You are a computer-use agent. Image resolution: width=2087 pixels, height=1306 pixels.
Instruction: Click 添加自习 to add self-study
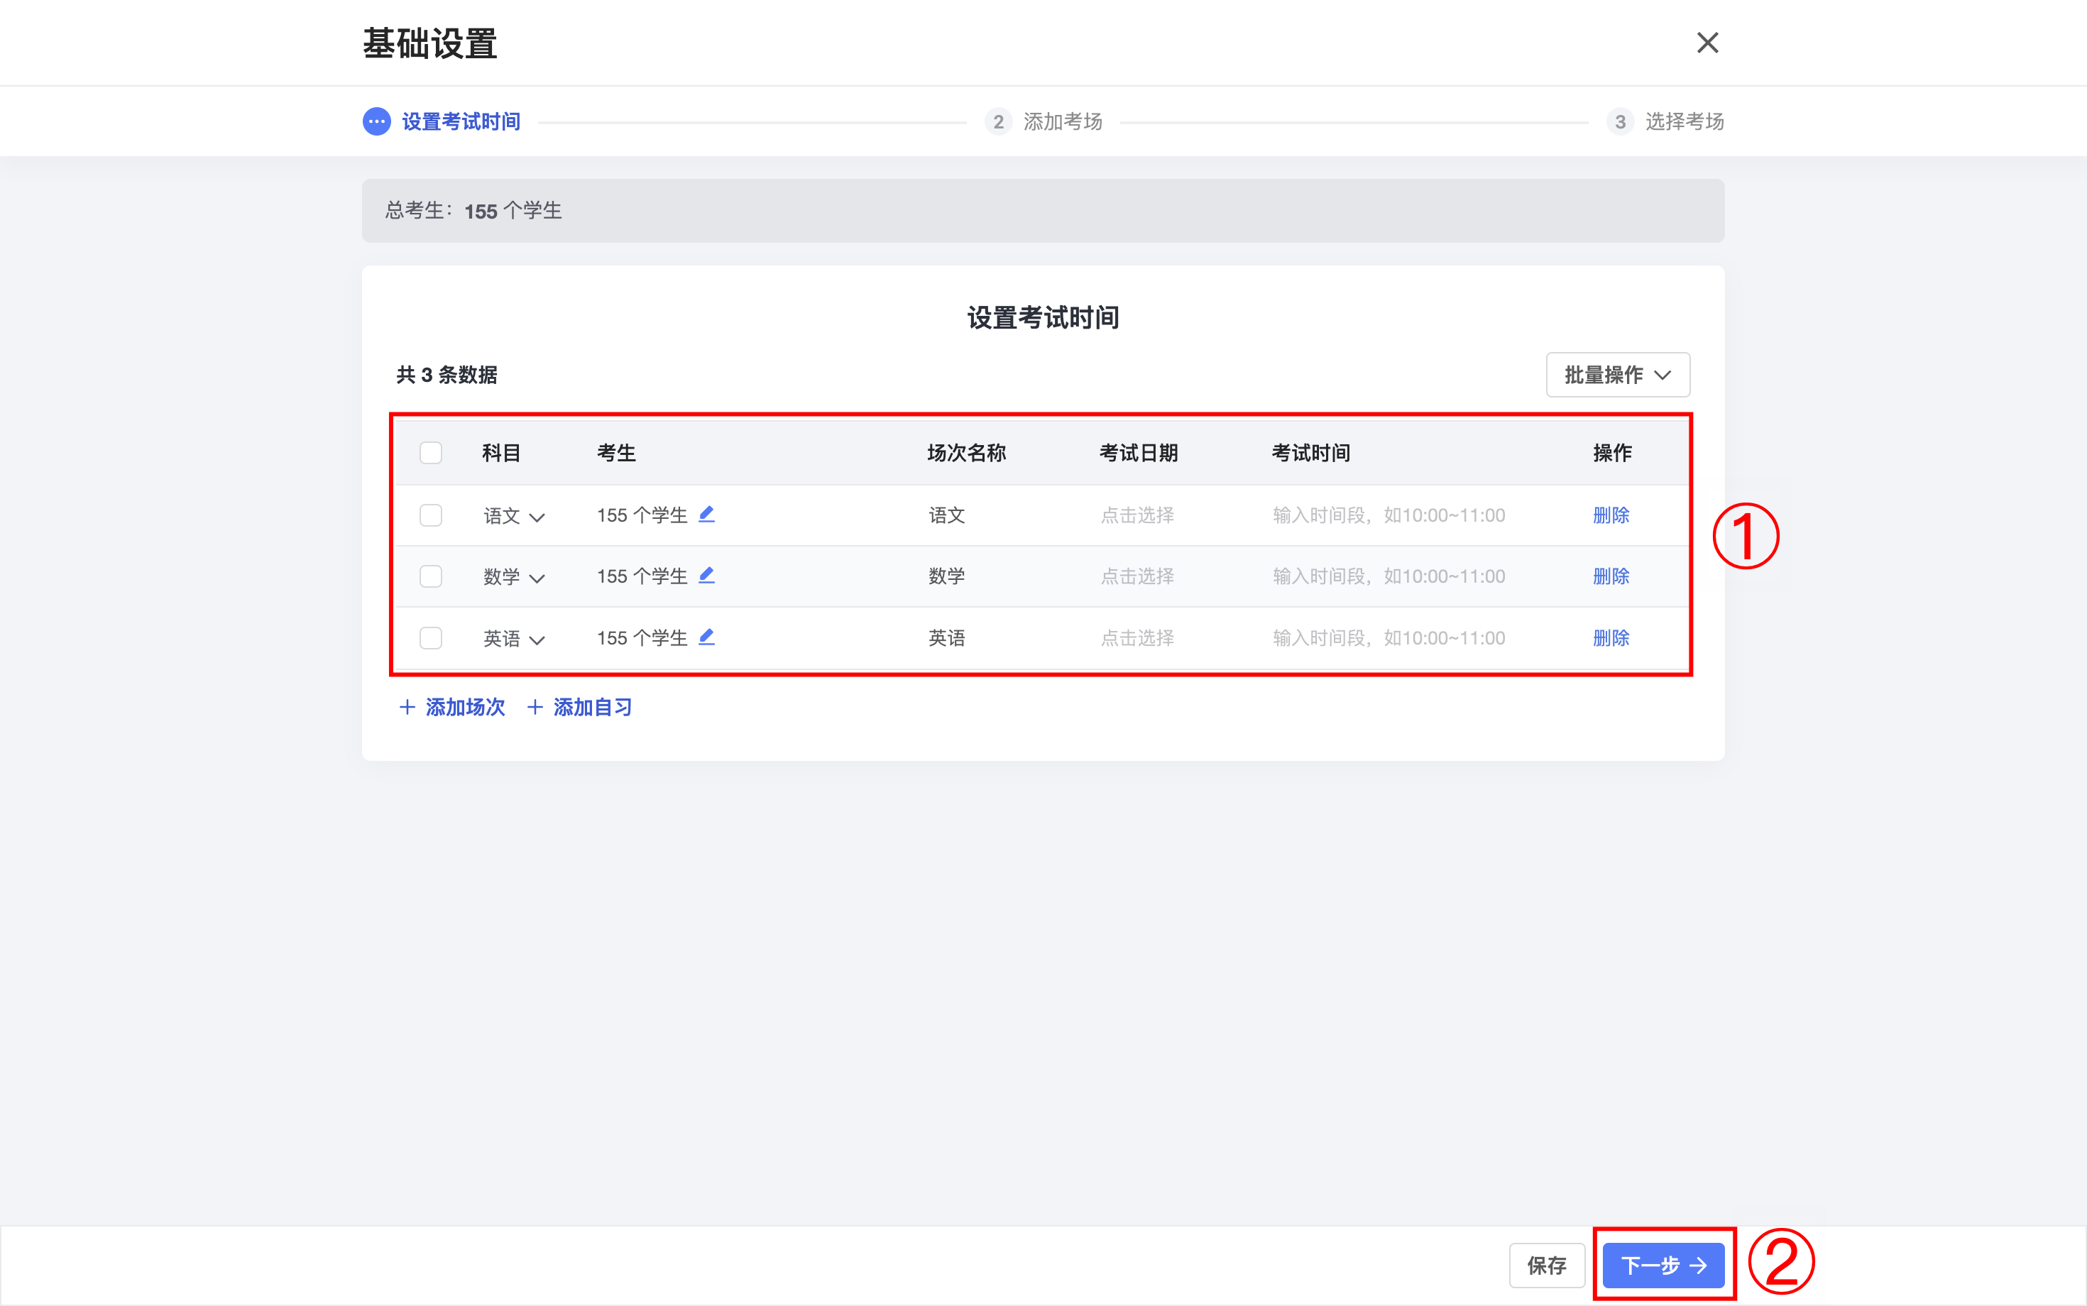pyautogui.click(x=580, y=708)
